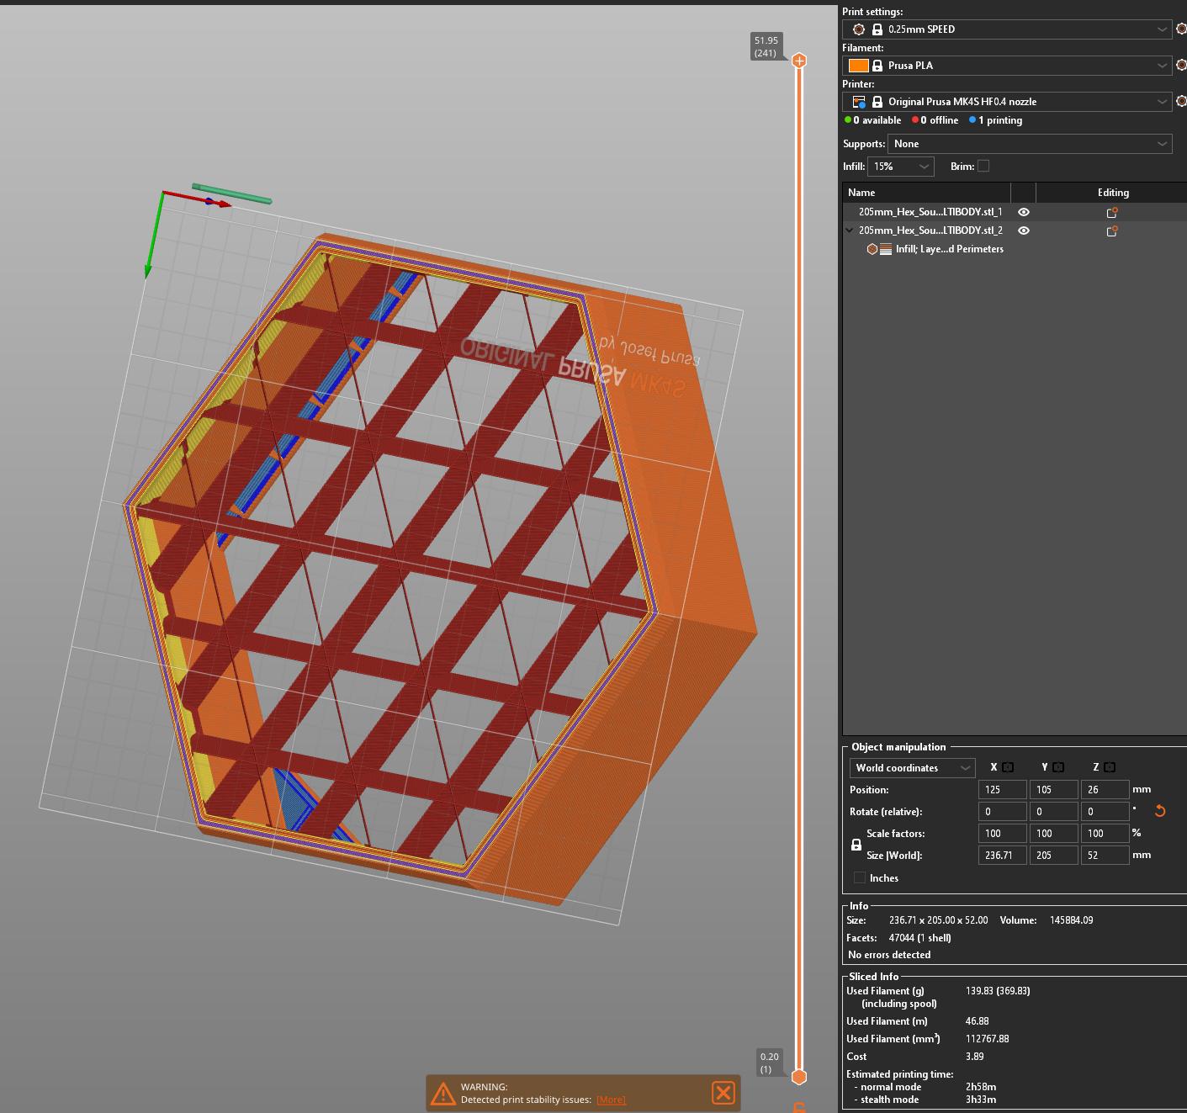Click the bottom layer slider handle
This screenshot has width=1187, height=1113.
tap(799, 1077)
